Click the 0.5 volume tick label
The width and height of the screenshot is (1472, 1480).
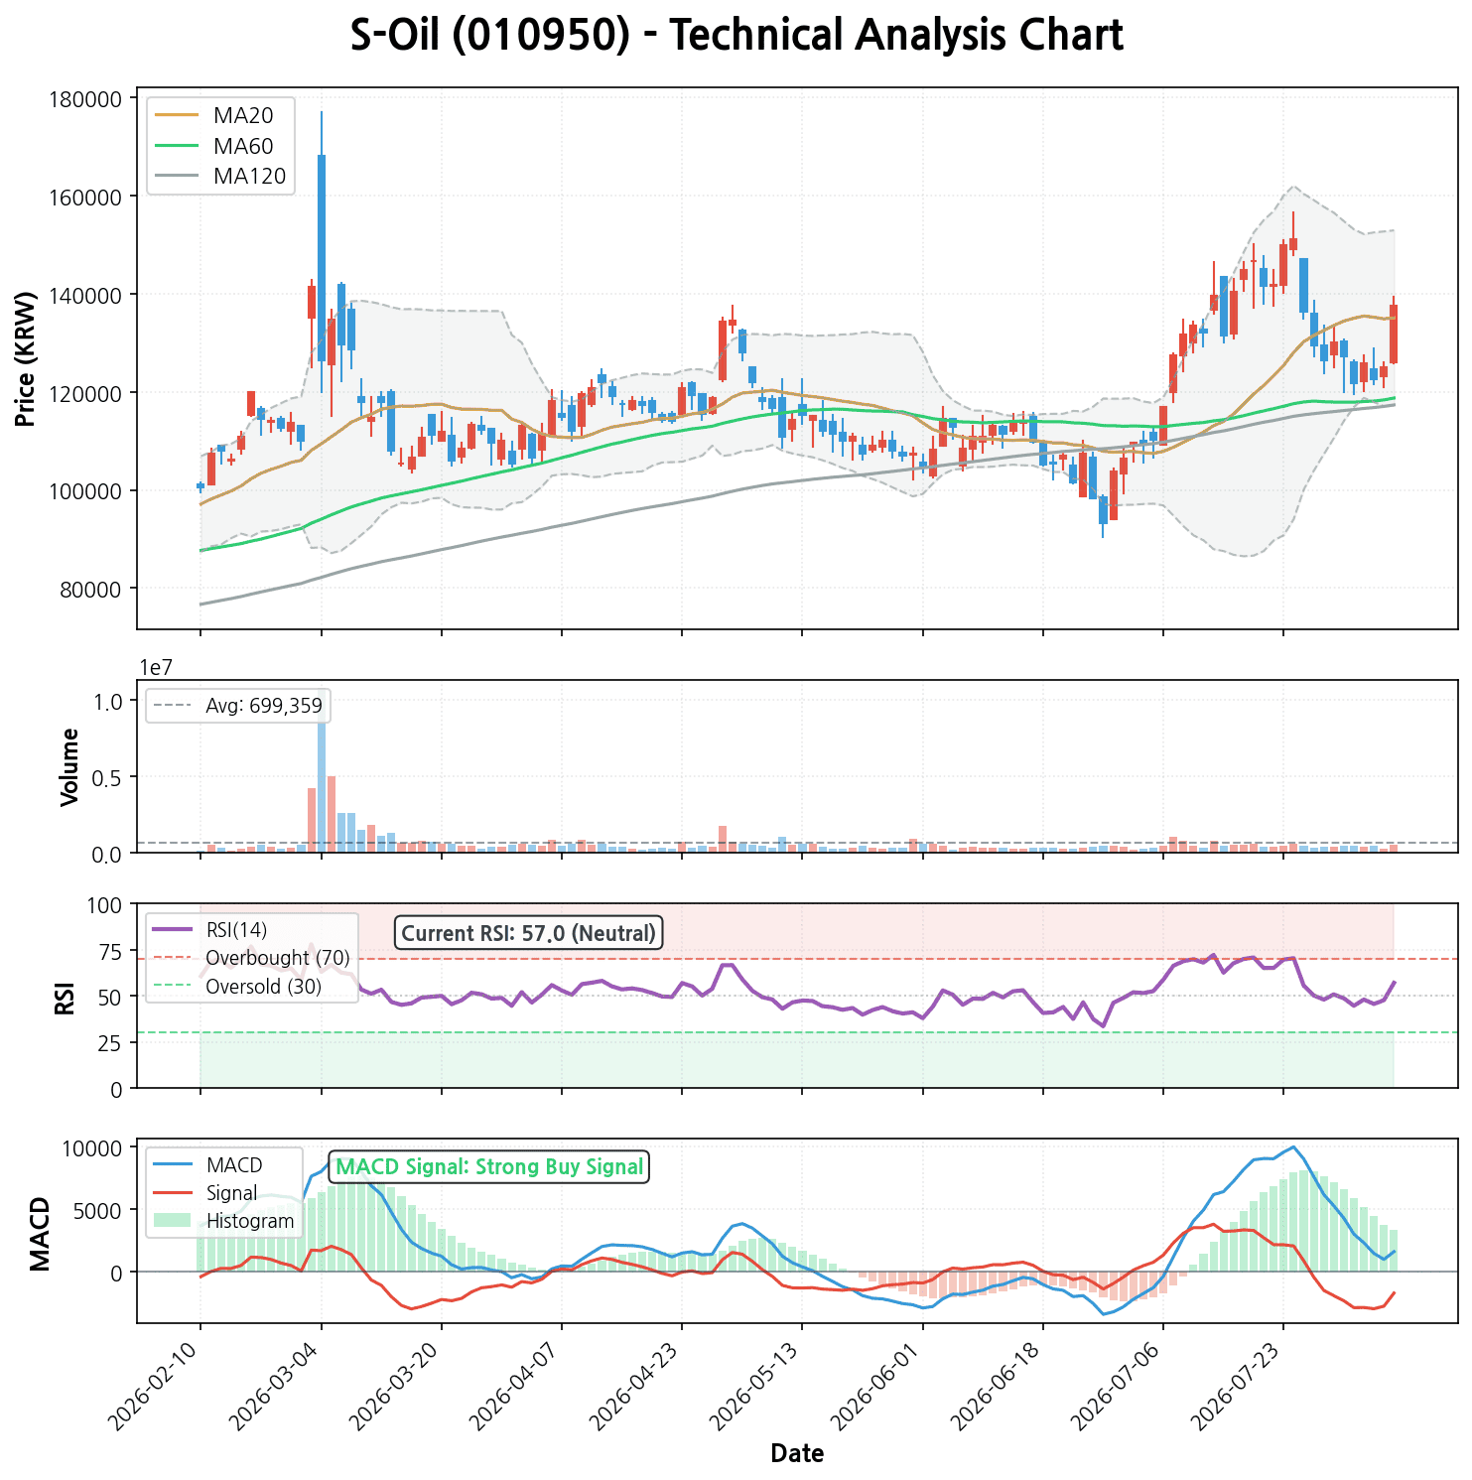tap(107, 777)
